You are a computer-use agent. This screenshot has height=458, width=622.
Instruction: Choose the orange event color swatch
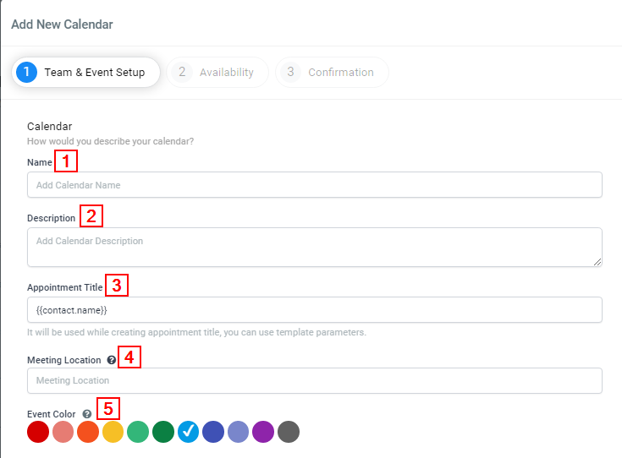point(88,432)
